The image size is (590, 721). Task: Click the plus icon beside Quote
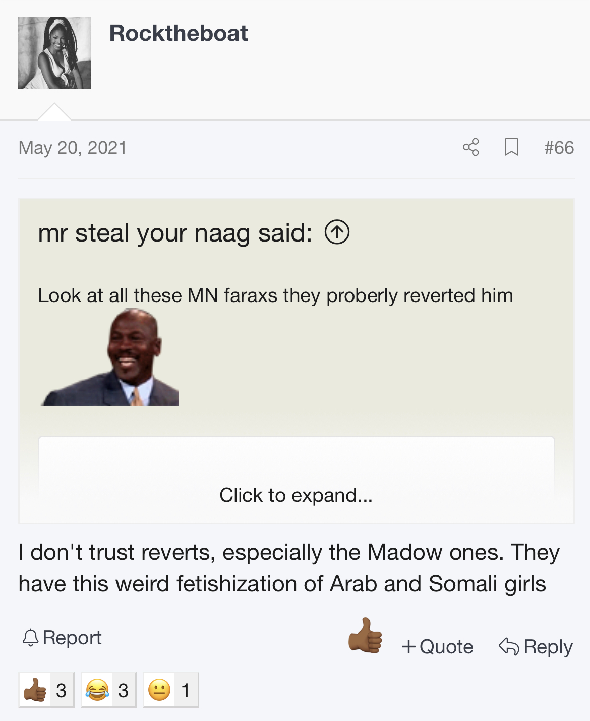[408, 647]
